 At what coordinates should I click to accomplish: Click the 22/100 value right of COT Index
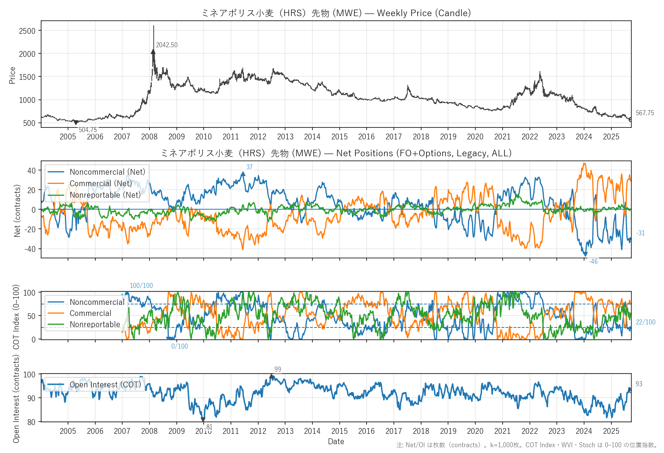tap(645, 322)
